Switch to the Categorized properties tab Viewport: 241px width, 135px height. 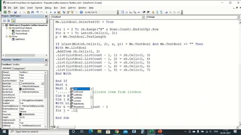[19, 68]
